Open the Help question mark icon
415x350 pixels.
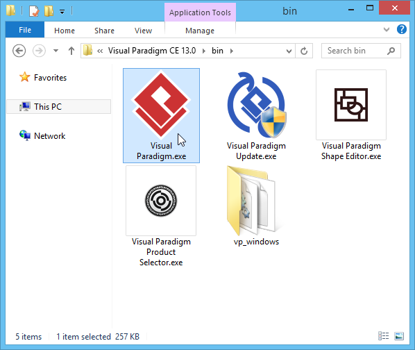[402, 29]
